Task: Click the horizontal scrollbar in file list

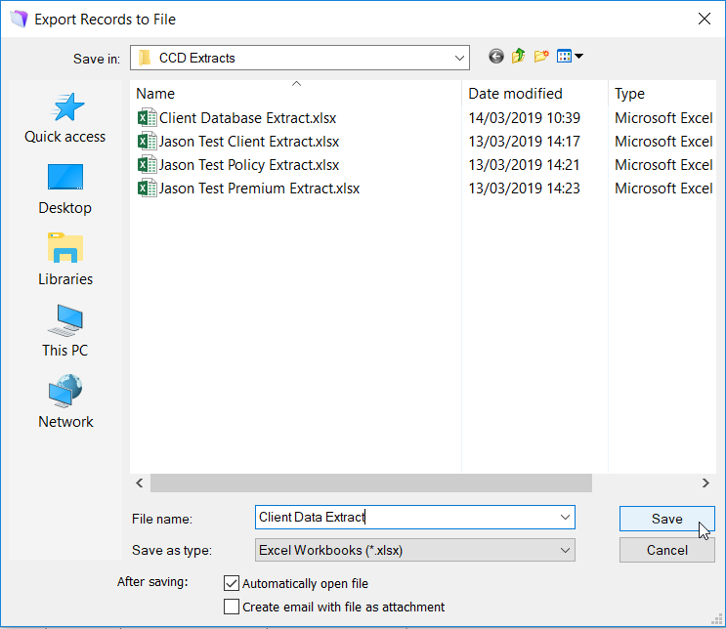Action: [371, 482]
